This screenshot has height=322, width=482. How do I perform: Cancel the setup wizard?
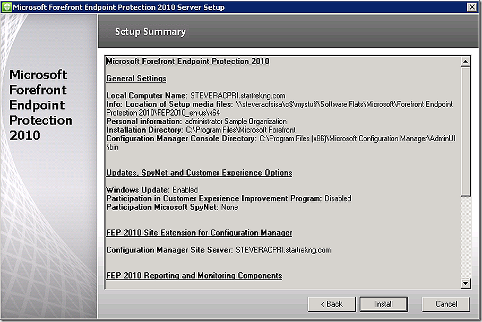(446, 304)
